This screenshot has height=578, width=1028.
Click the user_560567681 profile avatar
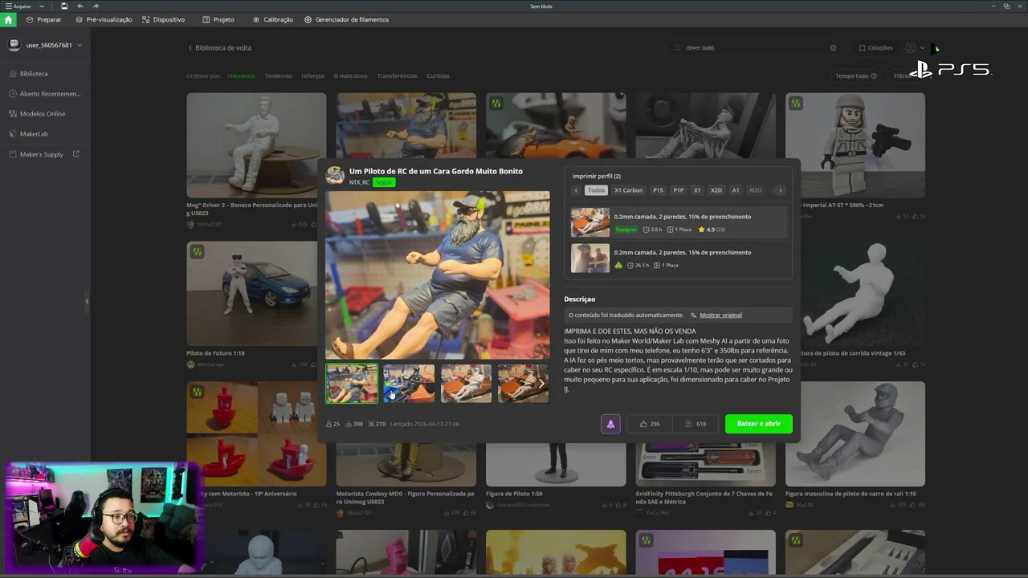coord(14,45)
